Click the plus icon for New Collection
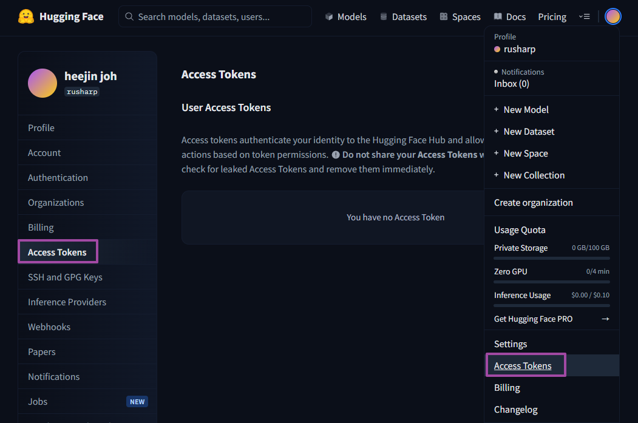Image resolution: width=638 pixels, height=423 pixels. pyautogui.click(x=497, y=175)
